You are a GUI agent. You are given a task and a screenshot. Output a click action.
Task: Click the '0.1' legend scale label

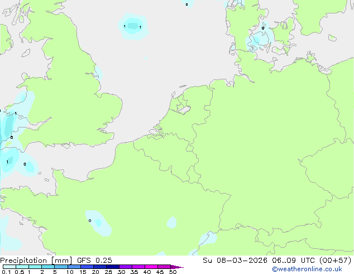coord(6,272)
